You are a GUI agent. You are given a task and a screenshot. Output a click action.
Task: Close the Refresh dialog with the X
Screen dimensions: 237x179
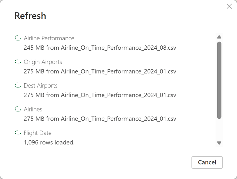(229, 6)
